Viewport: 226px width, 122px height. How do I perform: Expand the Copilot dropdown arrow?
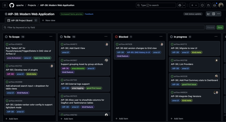184,5
